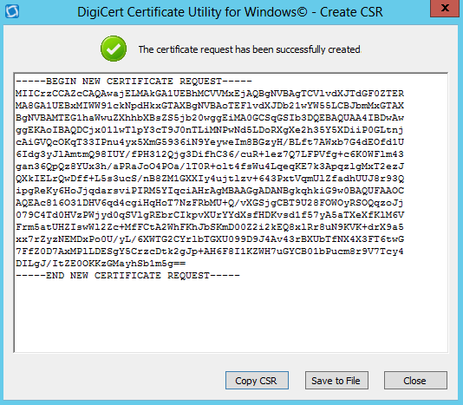The width and height of the screenshot is (463, 405).
Task: Click the BEGIN NEW CERTIFICATE REQUEST line
Action: (x=134, y=82)
